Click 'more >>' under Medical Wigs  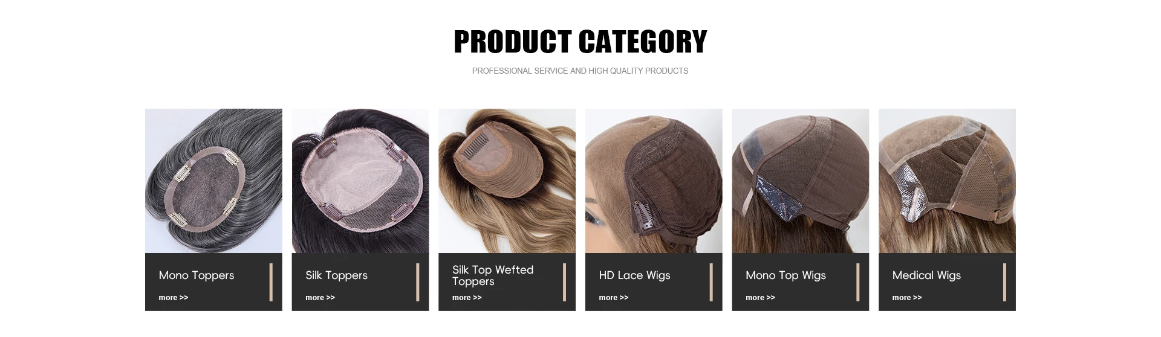[x=907, y=298]
